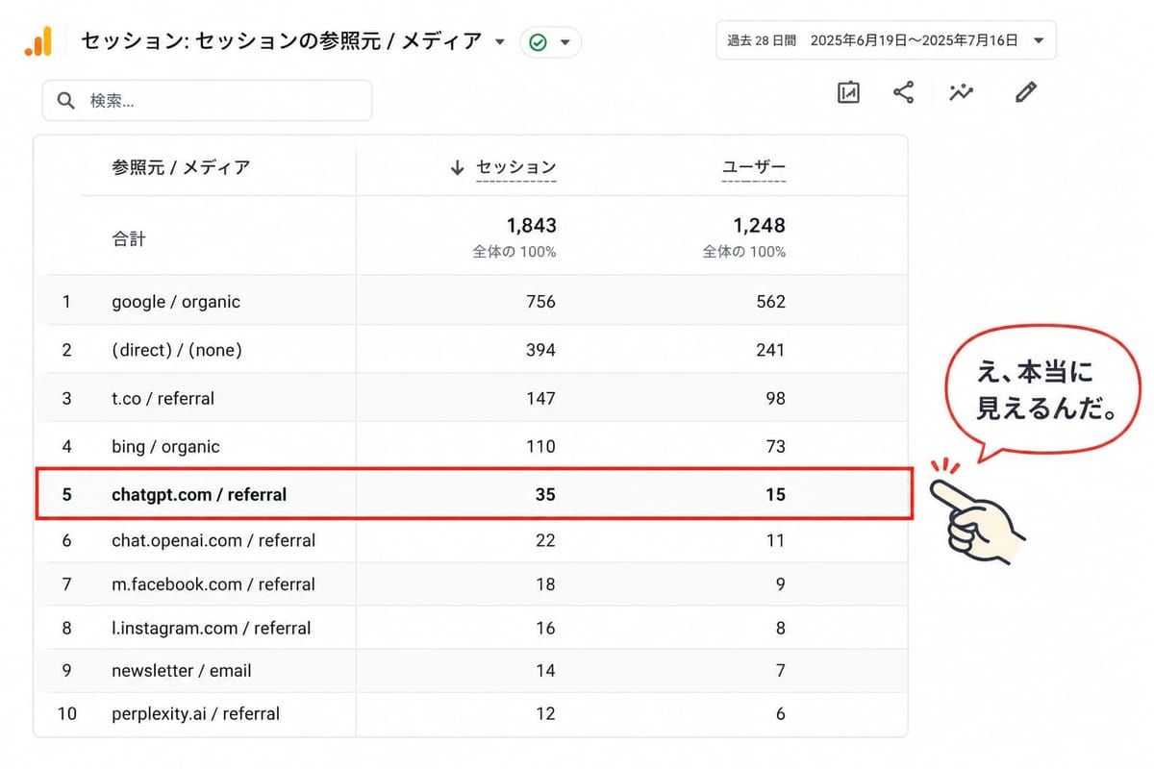The height and width of the screenshot is (769, 1154).
Task: Select the chat.openai.com / referral row label
Action: 213,540
